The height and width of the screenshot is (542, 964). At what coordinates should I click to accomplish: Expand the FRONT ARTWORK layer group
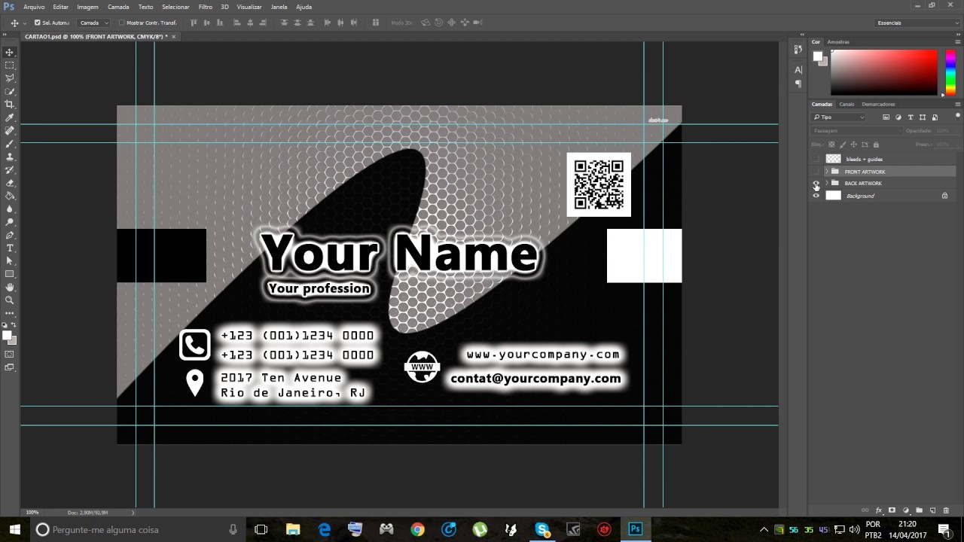pos(826,172)
